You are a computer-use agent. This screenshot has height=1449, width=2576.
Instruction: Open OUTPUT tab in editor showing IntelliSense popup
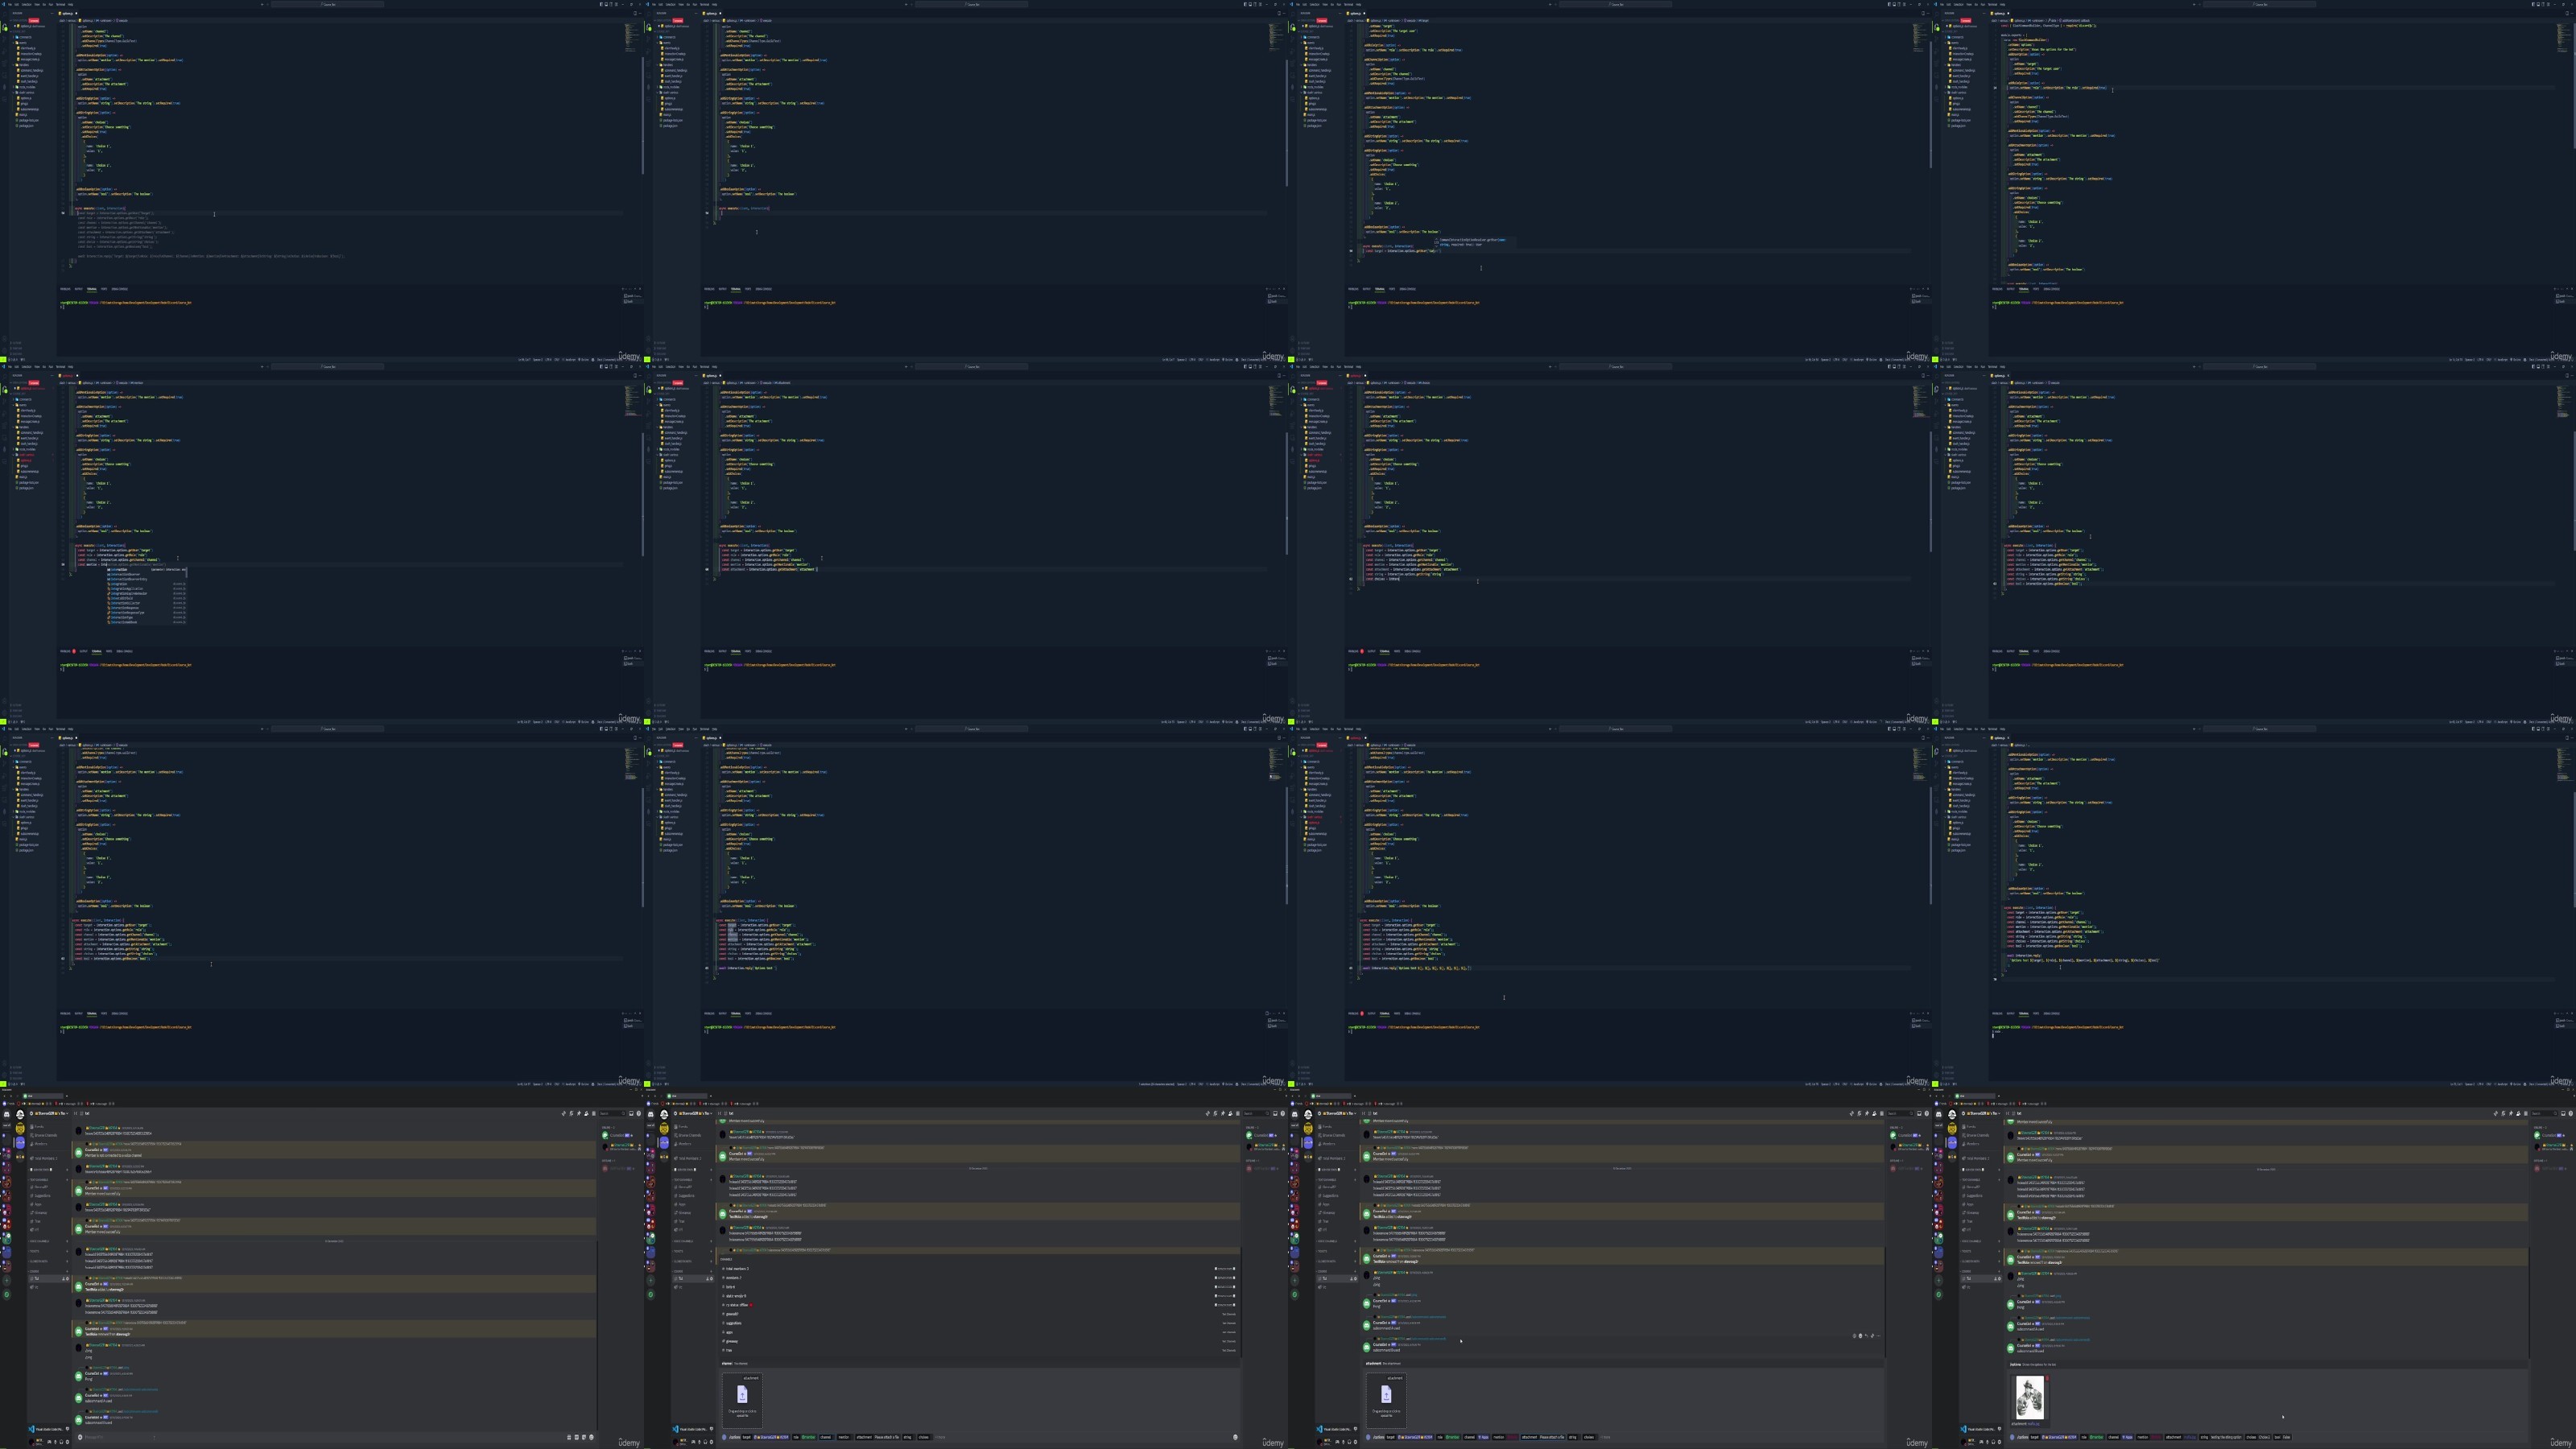[83, 651]
